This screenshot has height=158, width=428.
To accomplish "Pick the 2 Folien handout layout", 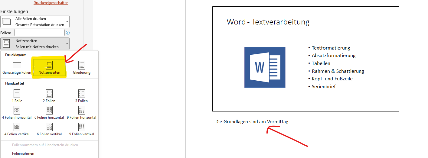I will pyautogui.click(x=49, y=93).
